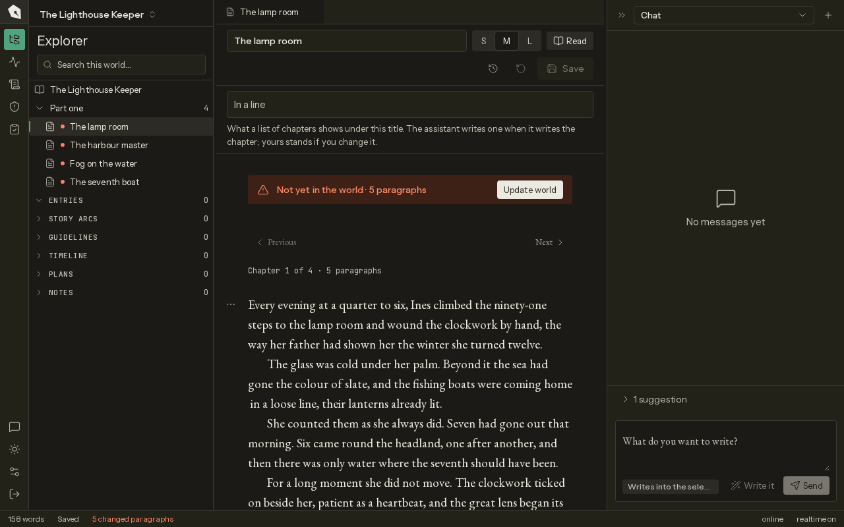Expand the 1 suggestion disclosure
Screen dimensions: 844x527
655,399
